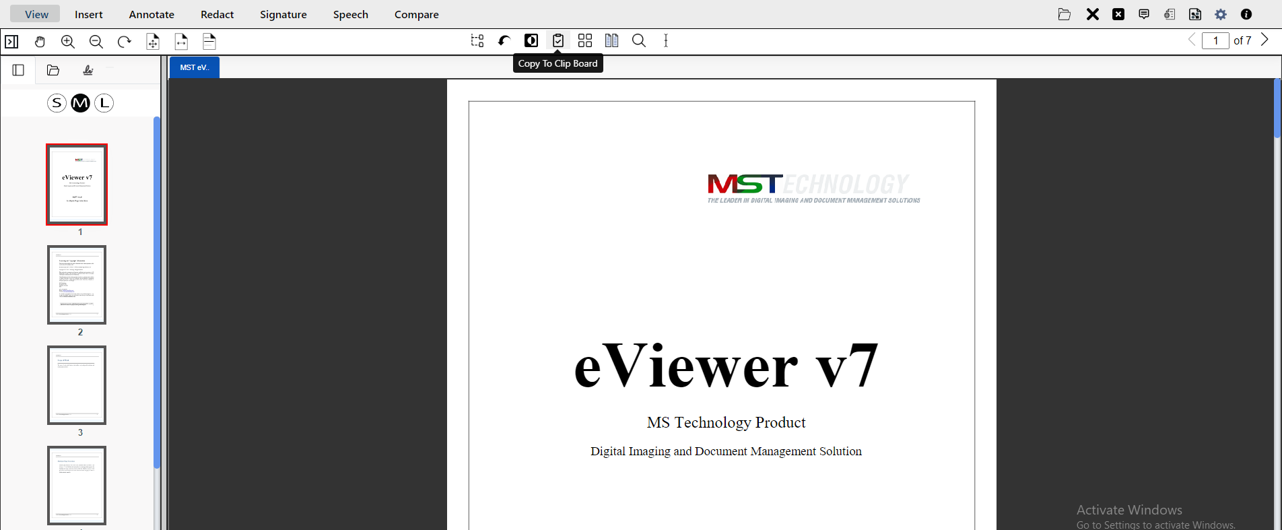Open the Annotate menu tab

coord(151,14)
